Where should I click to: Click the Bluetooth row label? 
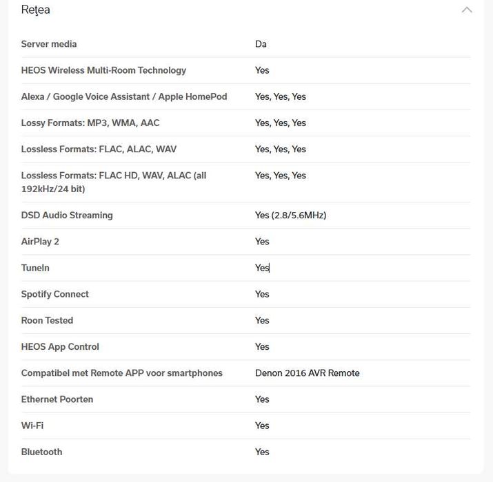click(41, 452)
